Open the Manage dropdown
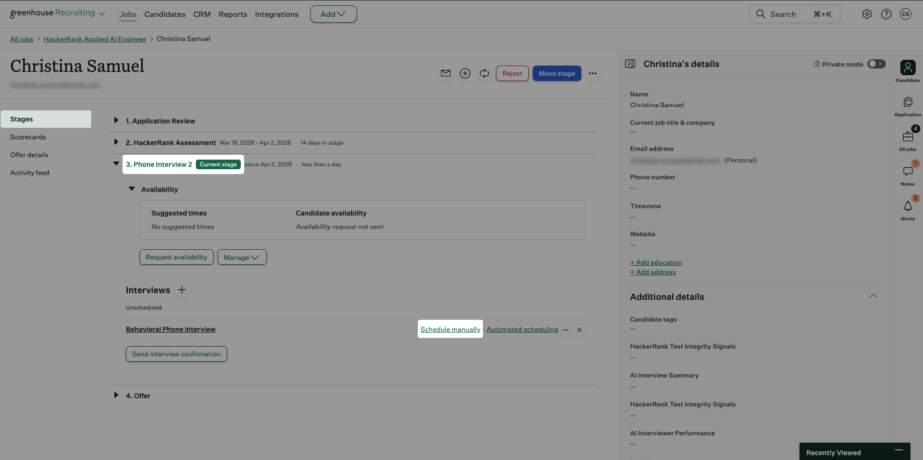 (242, 257)
